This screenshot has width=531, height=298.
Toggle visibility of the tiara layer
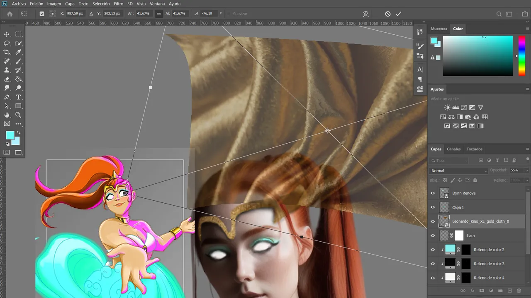pyautogui.click(x=433, y=236)
